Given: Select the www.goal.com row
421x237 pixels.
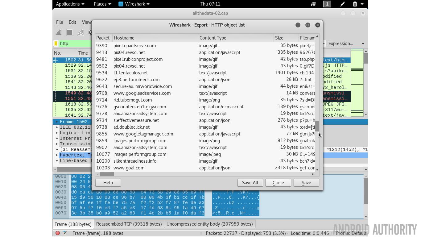Looking at the screenshot, I should coord(205,168).
